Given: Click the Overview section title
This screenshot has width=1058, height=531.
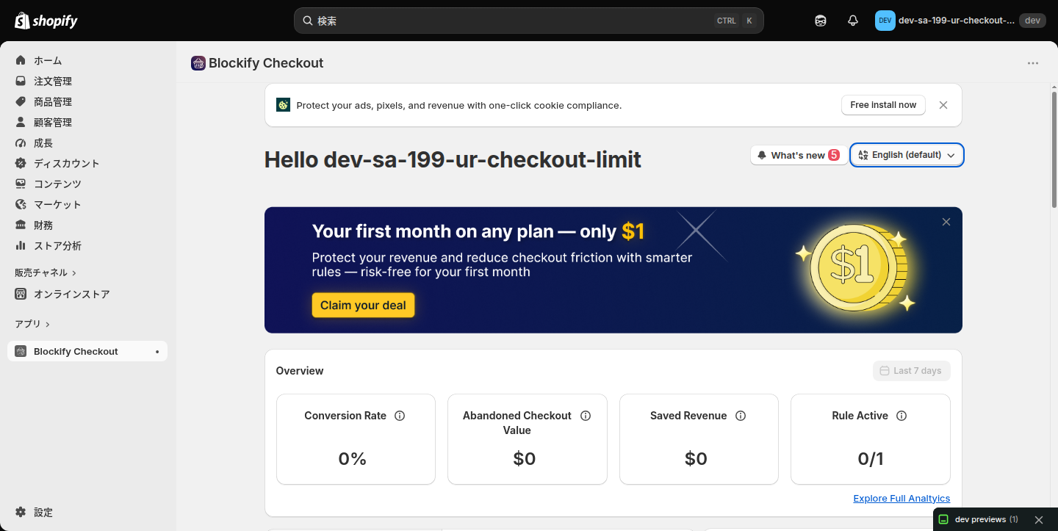Looking at the screenshot, I should pos(300,371).
